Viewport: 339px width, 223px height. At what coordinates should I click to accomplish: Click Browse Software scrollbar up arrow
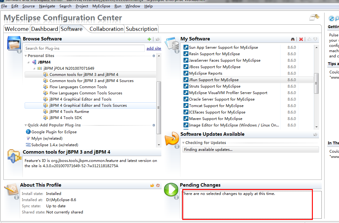pyautogui.click(x=159, y=56)
